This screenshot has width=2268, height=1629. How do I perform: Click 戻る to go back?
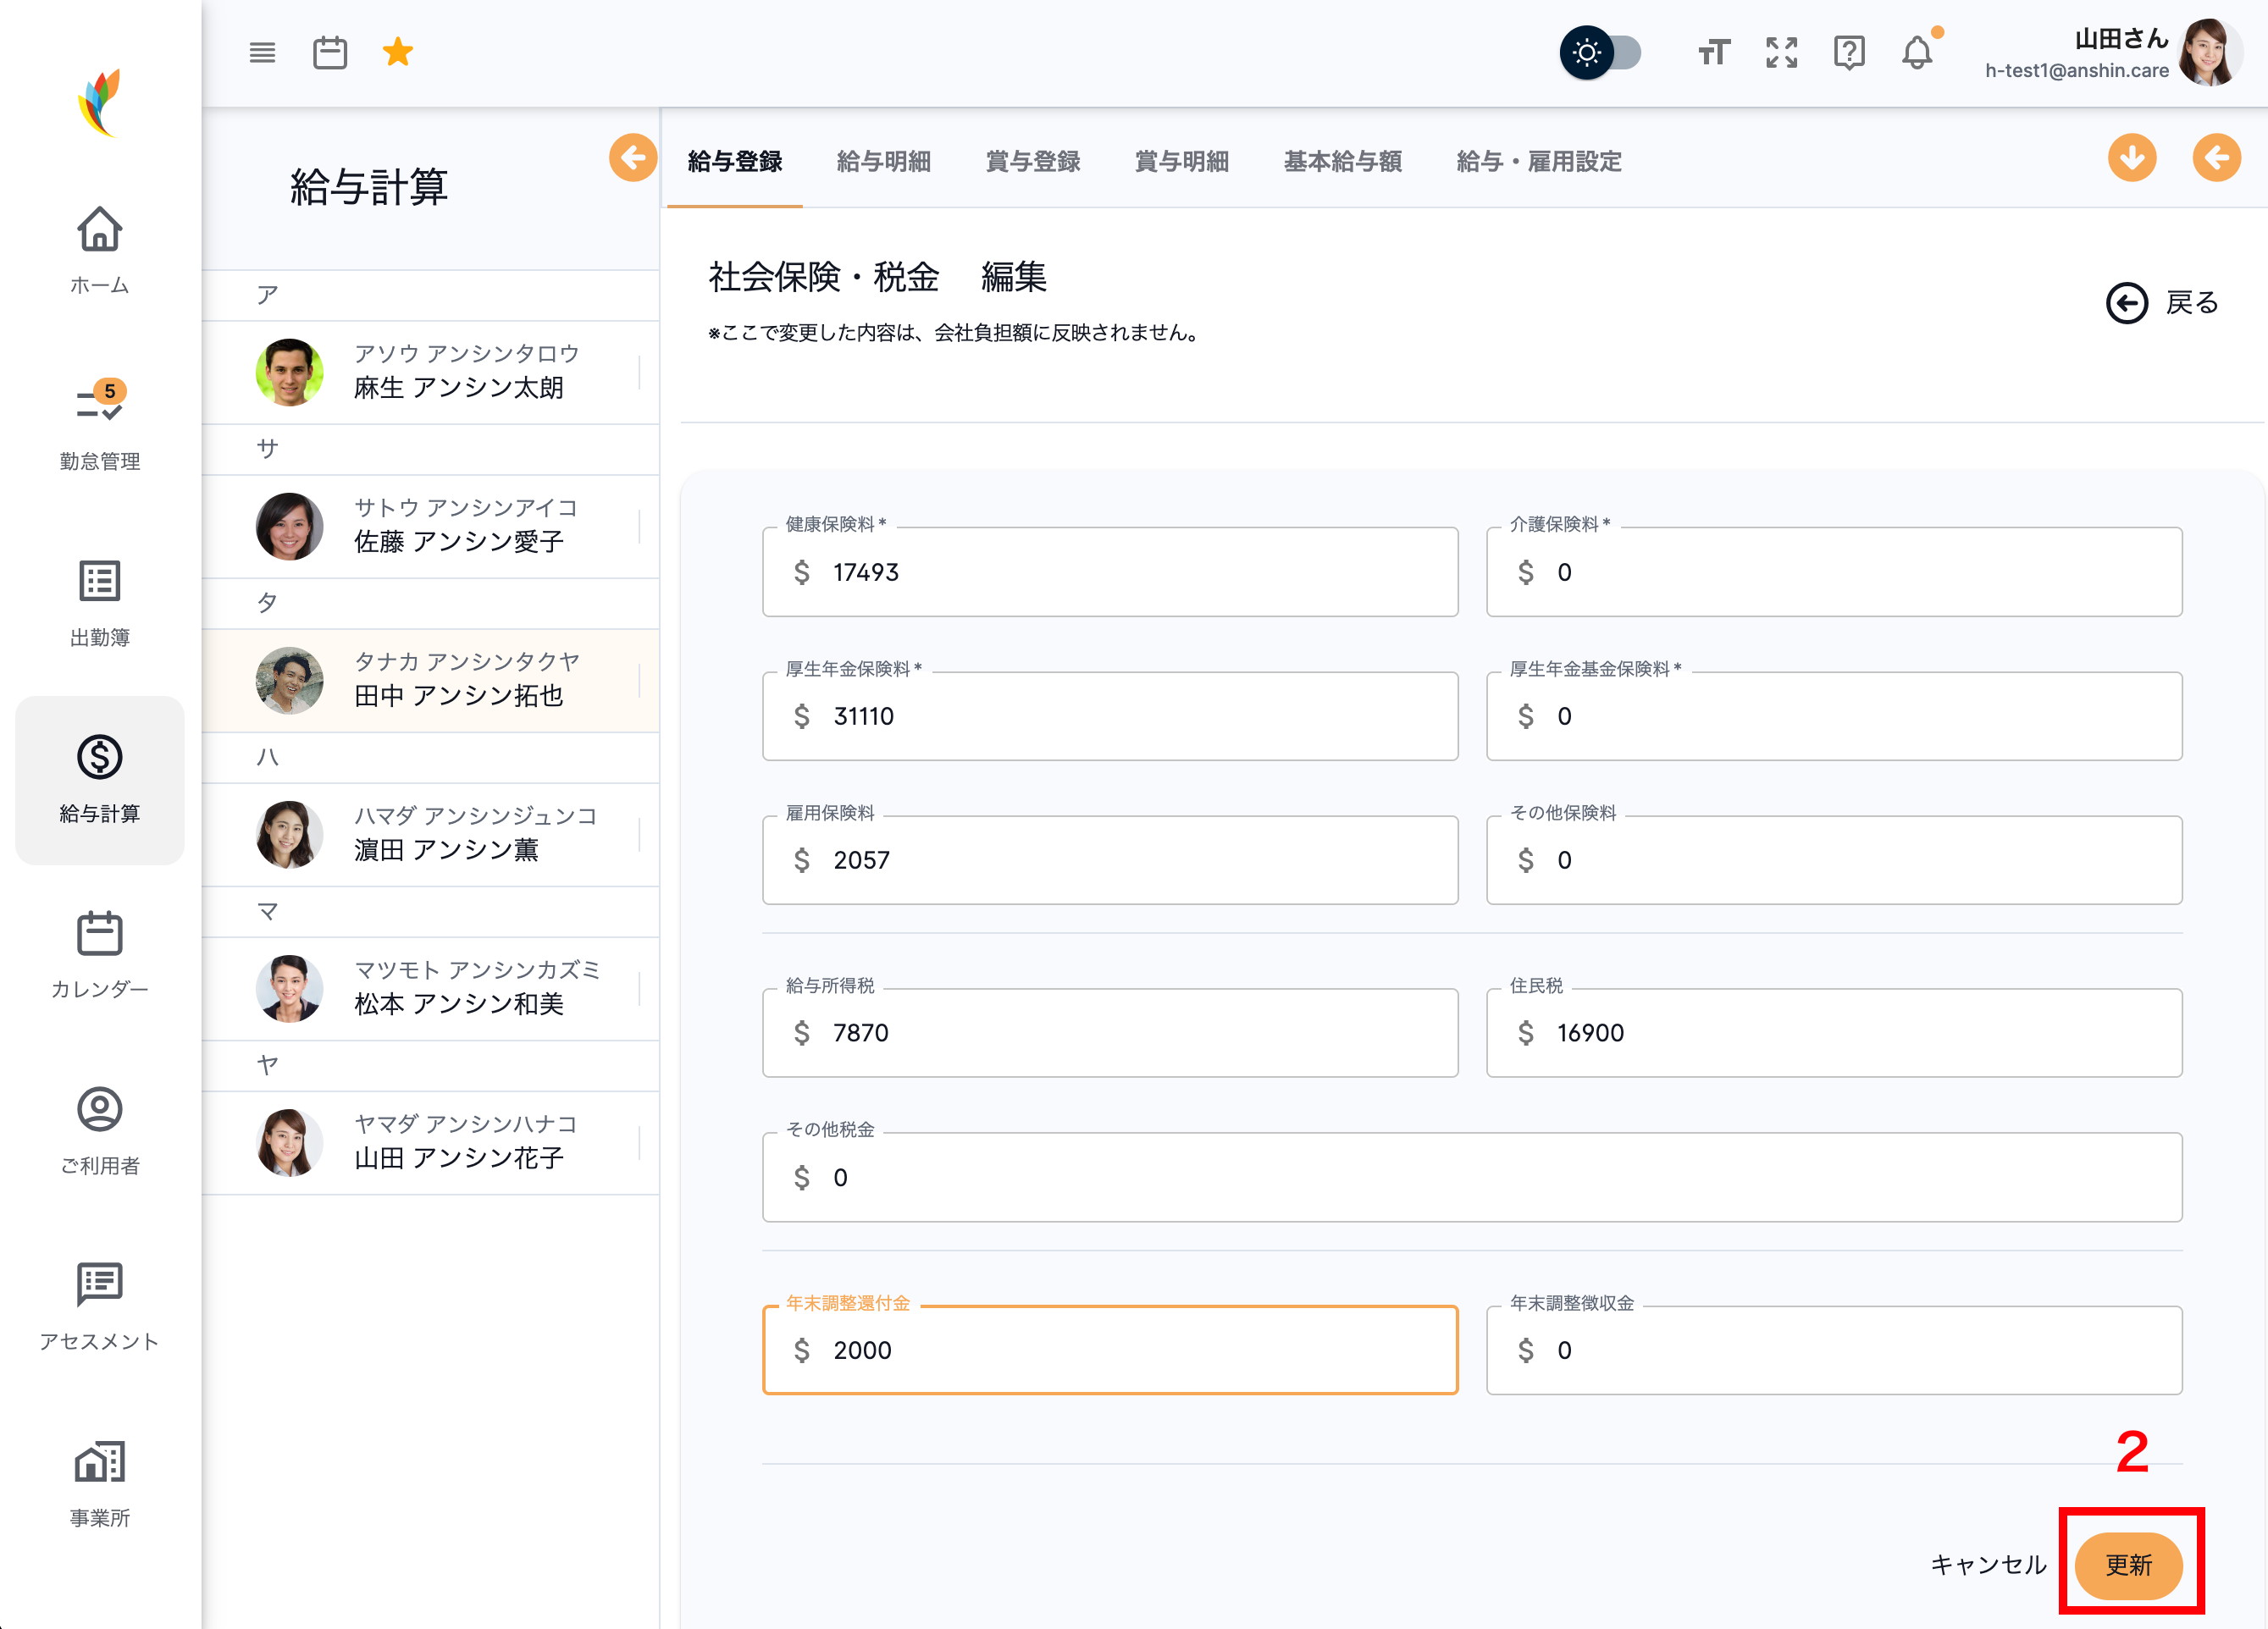2162,303
